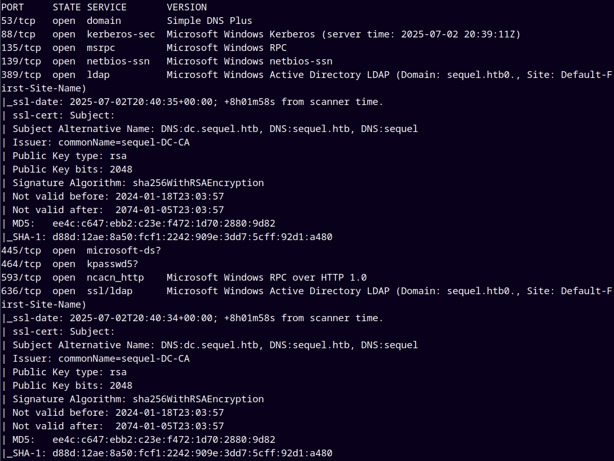Click the first DNS:dc.sequel.htb alternative name
Screen dimensions: 614x461
tap(209, 129)
